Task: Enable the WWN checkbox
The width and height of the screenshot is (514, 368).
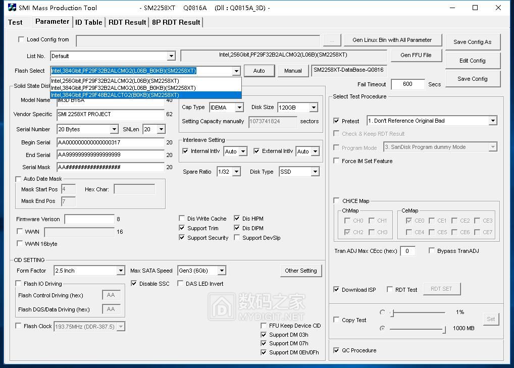Action: [x=20, y=231]
